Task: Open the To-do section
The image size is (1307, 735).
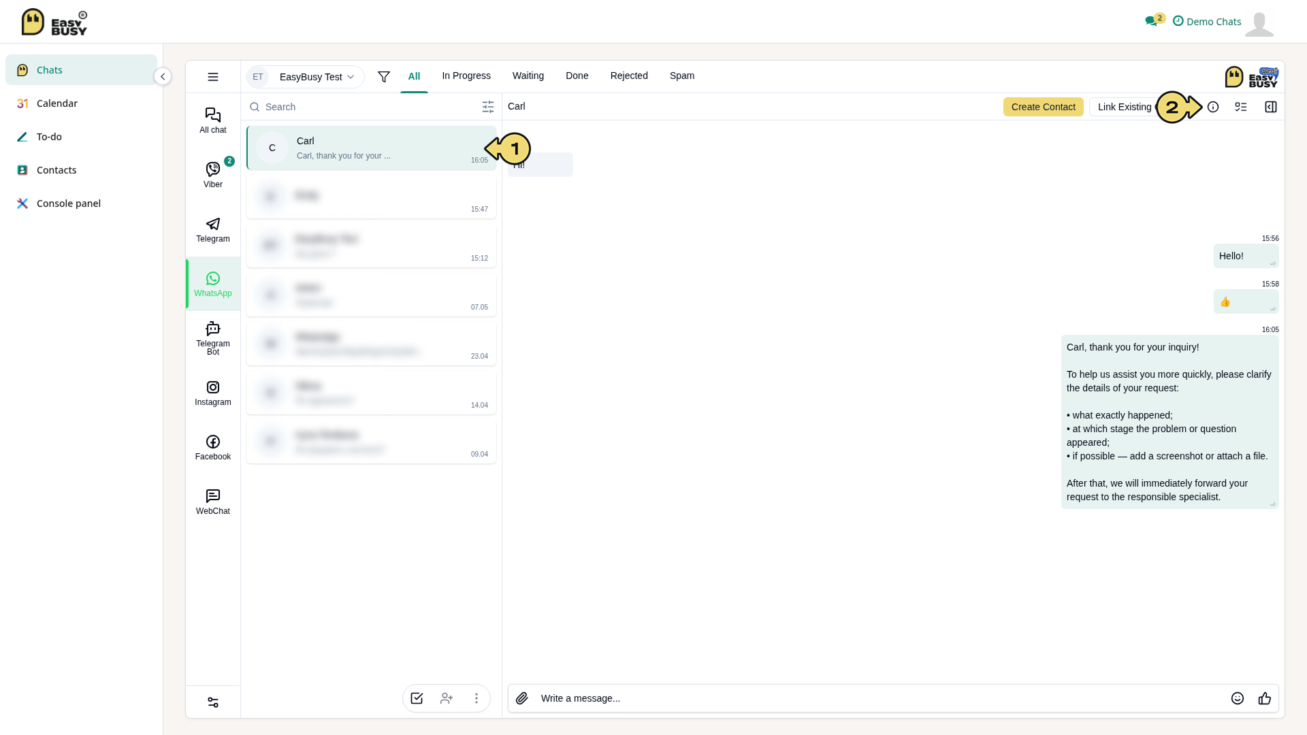Action: pyautogui.click(x=81, y=137)
